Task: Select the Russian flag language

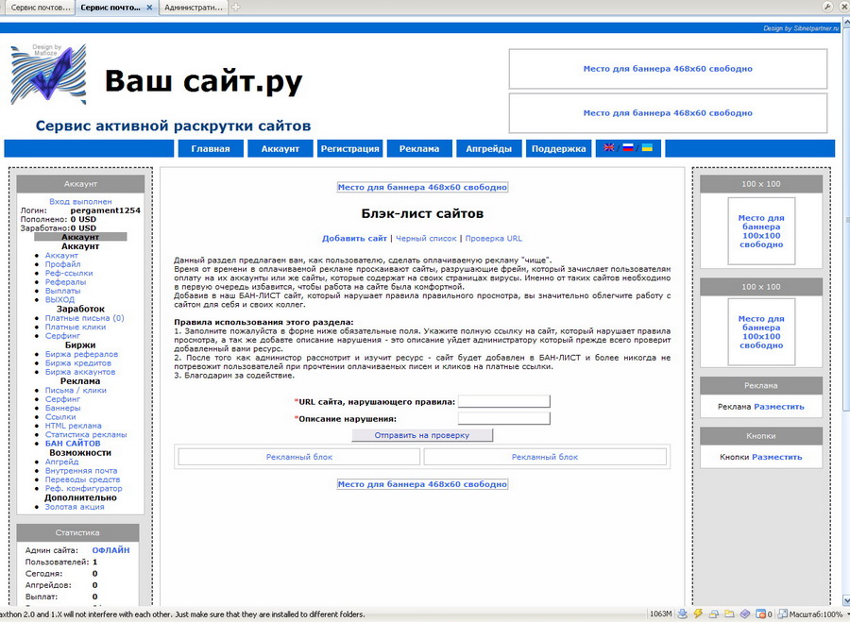Action: point(628,148)
